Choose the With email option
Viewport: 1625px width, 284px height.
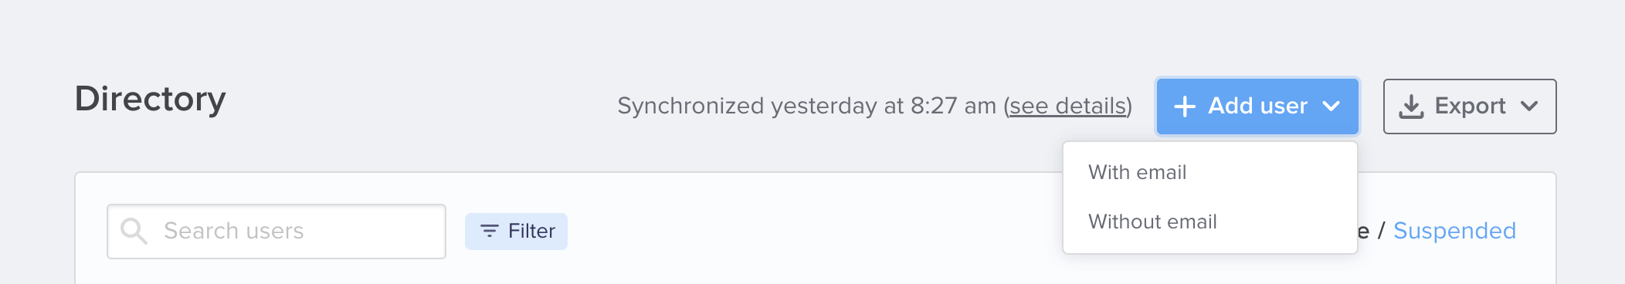click(1210, 172)
